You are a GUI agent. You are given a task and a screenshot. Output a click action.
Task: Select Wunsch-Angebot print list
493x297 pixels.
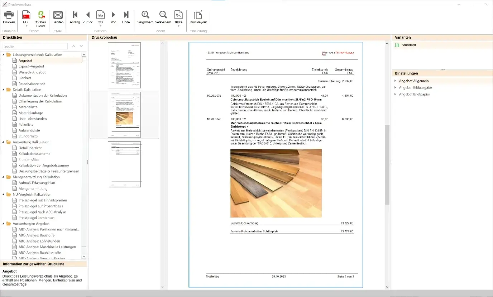(32, 72)
